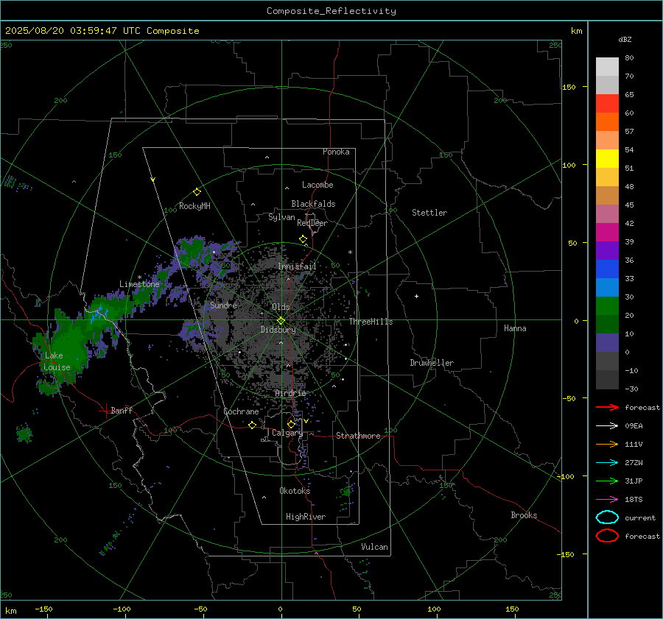Click the red forecast arrow in legend
Image resolution: width=663 pixels, height=619 pixels.
(607, 407)
